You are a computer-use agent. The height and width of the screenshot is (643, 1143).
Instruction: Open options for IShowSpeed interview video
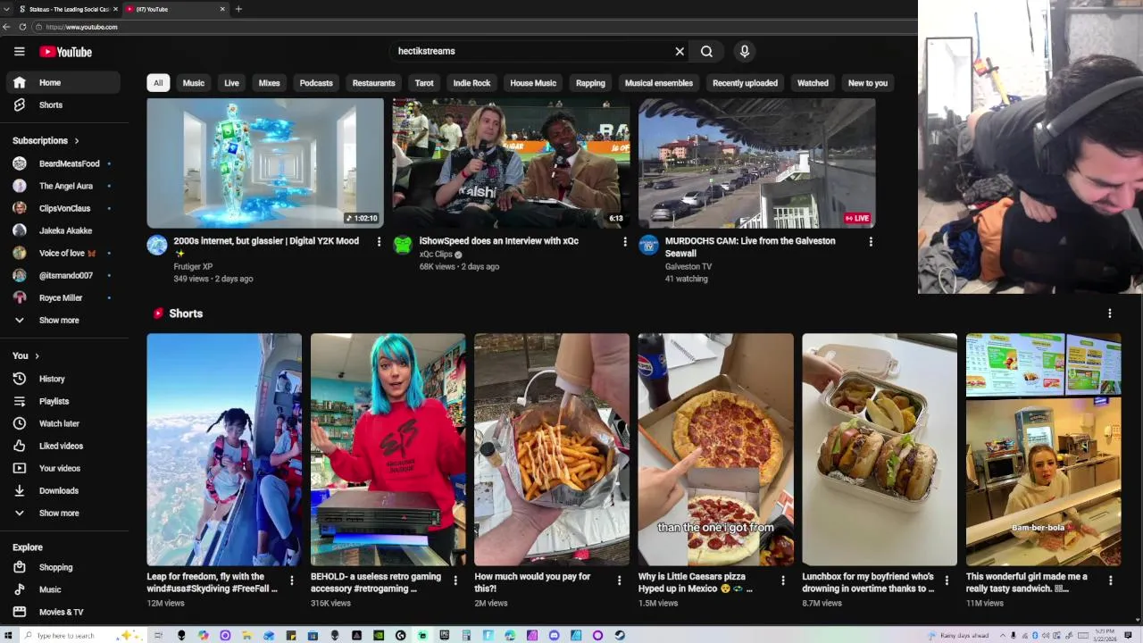pyautogui.click(x=625, y=241)
